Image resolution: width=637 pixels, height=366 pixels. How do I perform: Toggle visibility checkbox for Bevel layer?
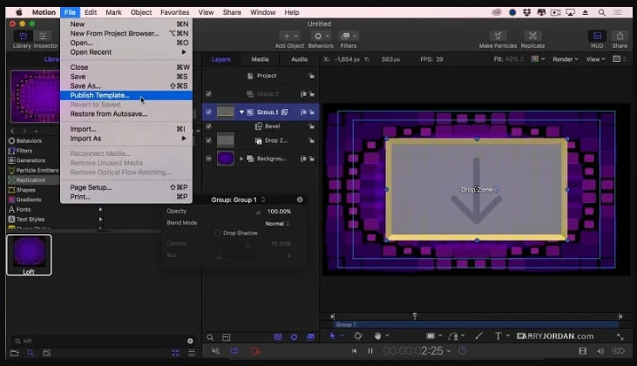209,126
